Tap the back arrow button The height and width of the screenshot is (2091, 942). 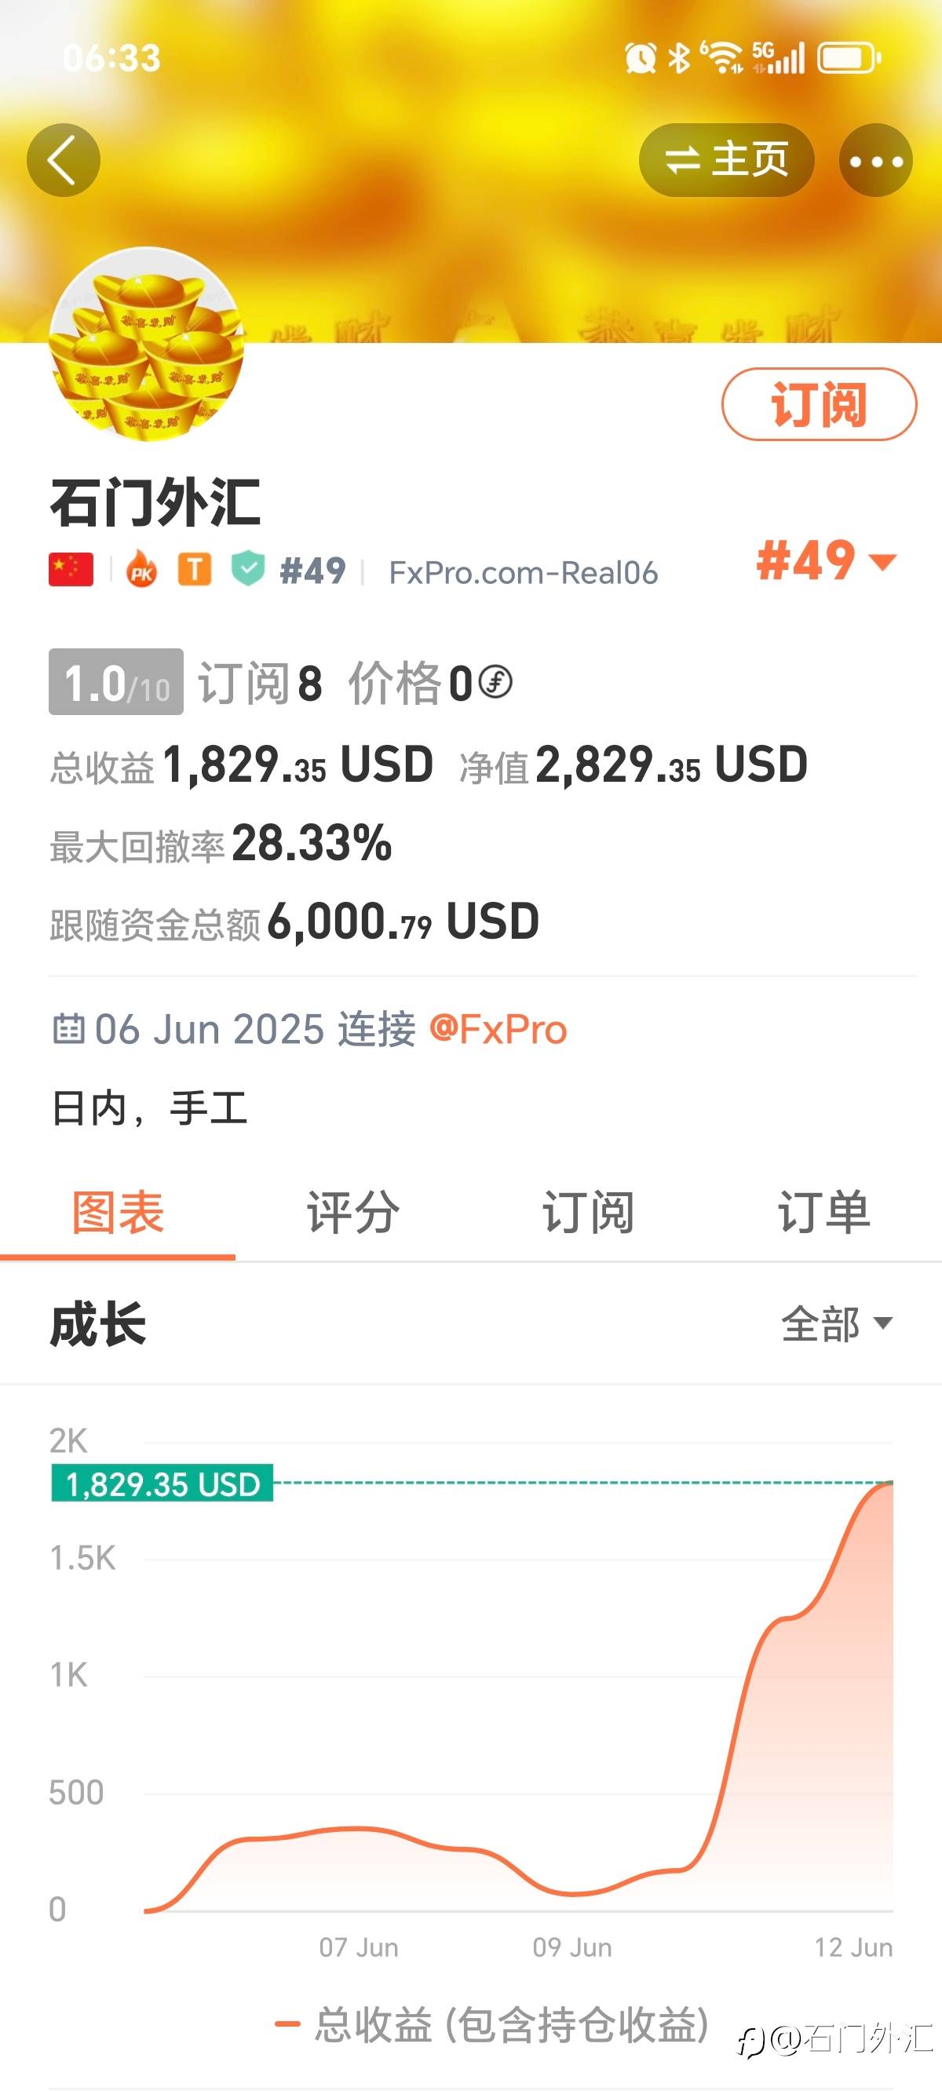click(64, 160)
